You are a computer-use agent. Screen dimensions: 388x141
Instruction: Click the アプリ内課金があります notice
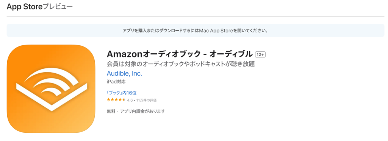point(142,112)
